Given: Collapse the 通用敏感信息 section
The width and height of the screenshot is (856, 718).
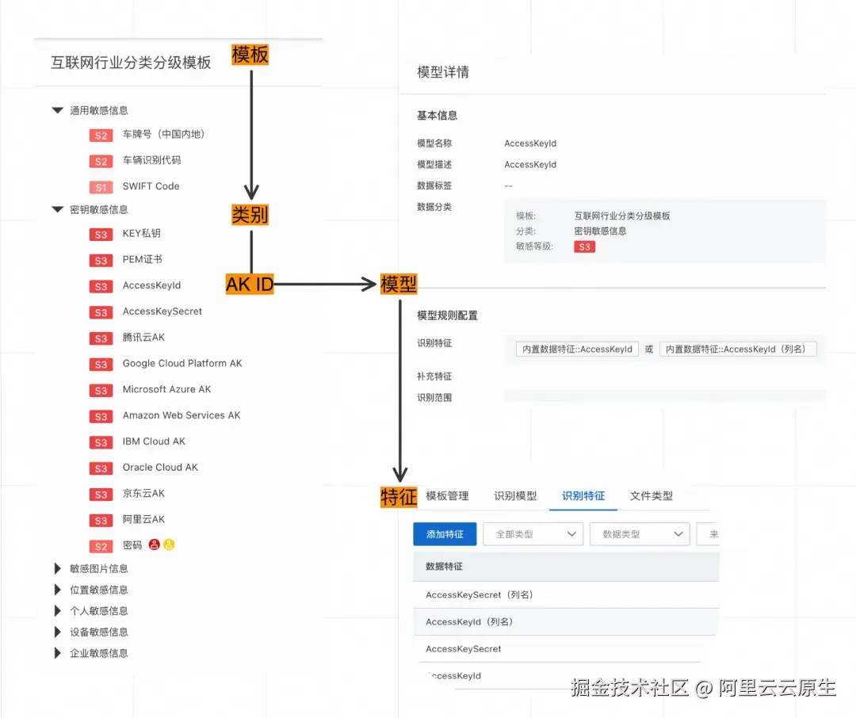Looking at the screenshot, I should point(57,110).
